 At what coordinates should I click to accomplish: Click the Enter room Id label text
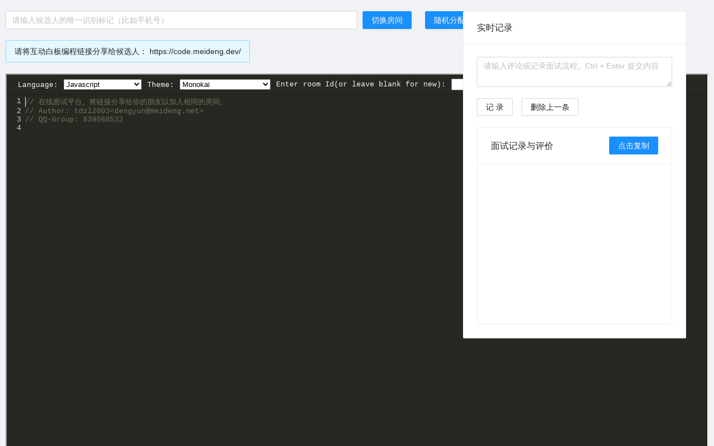tap(361, 85)
